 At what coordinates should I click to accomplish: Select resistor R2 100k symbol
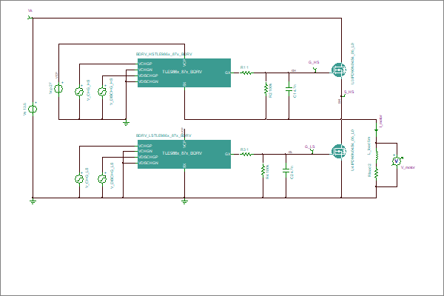266,88
